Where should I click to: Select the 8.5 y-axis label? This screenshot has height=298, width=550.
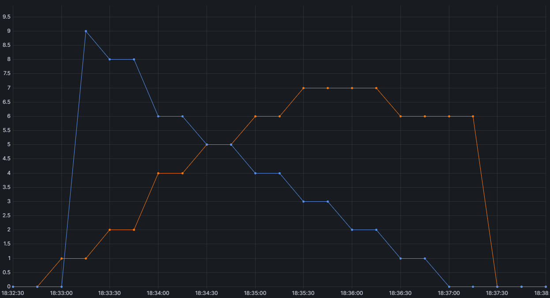pyautogui.click(x=7, y=45)
